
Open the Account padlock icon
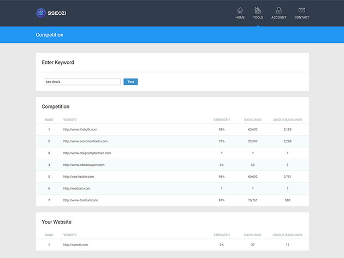pos(278,10)
